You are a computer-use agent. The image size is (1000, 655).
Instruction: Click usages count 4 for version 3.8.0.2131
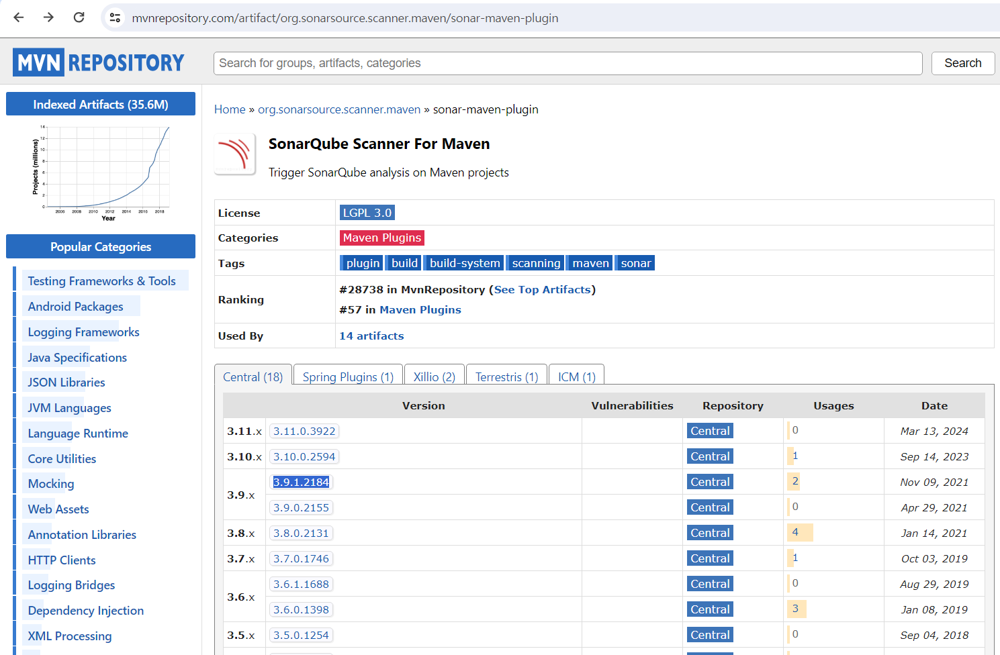point(795,532)
